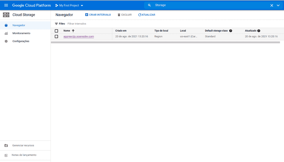Click the Cloud Storage product icon
The width and height of the screenshot is (284, 162).
[x=6, y=15]
